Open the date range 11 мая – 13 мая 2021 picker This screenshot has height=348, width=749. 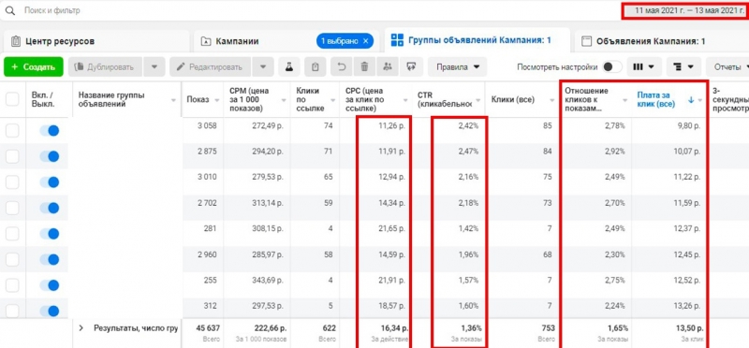click(685, 10)
